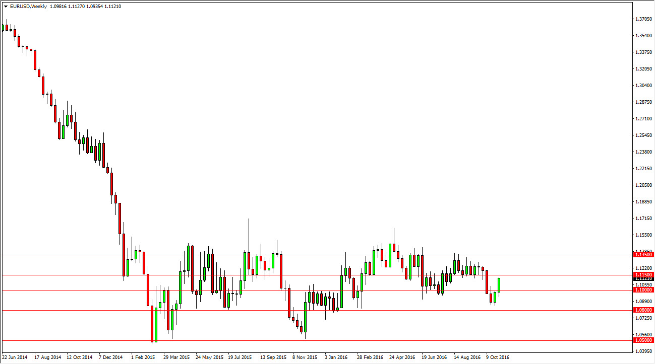Select the 1 Feb 2015 axis label

pyautogui.click(x=143, y=356)
